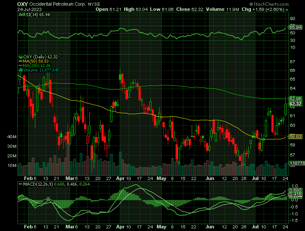305x231 pixels.
Task: Click the 10M volume axis label
Action: coord(12,166)
